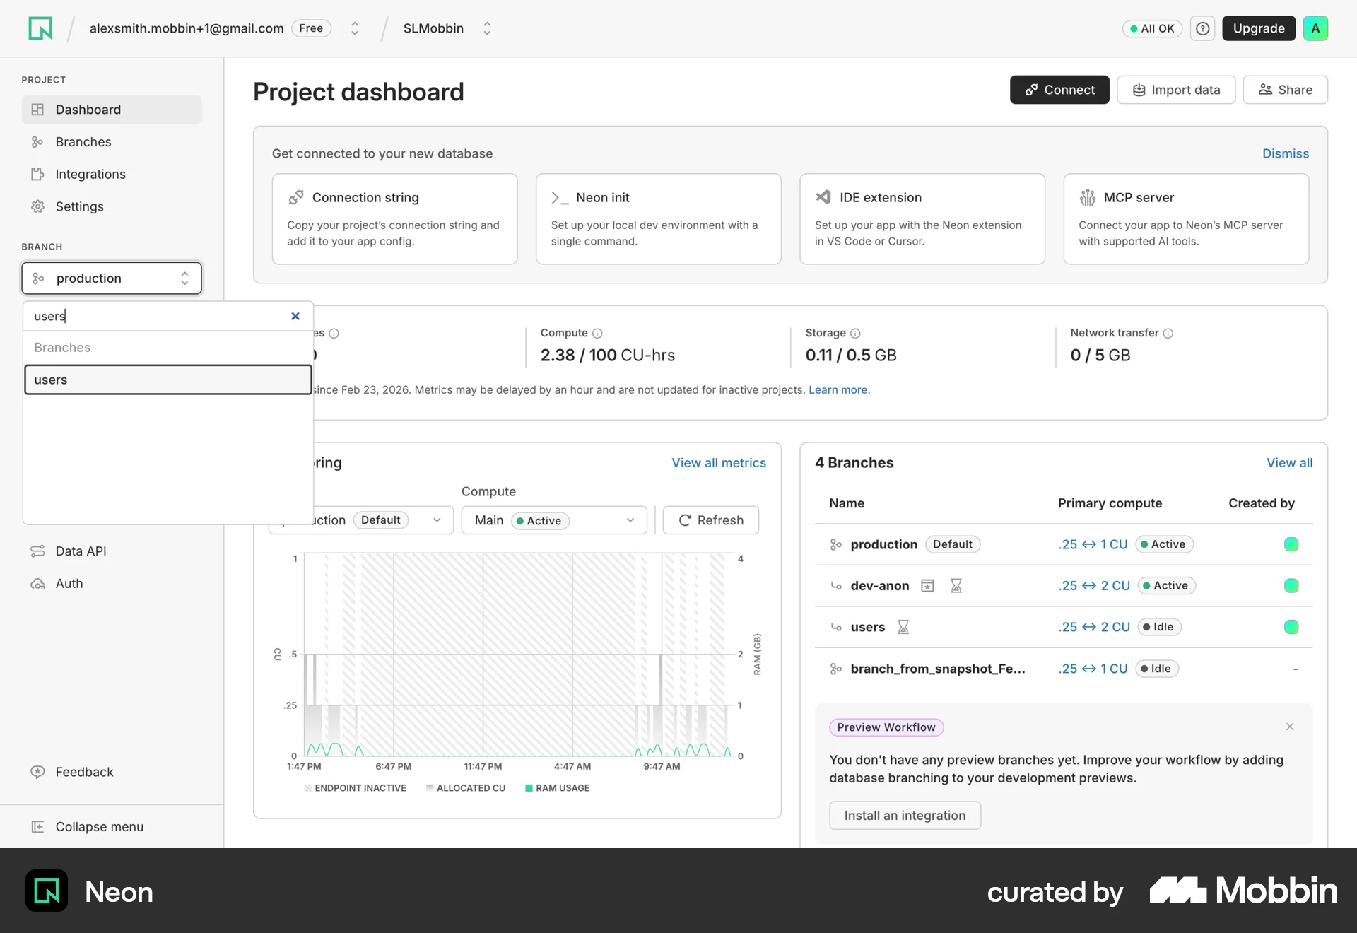Click the dev-anon creator avatar

1291,585
